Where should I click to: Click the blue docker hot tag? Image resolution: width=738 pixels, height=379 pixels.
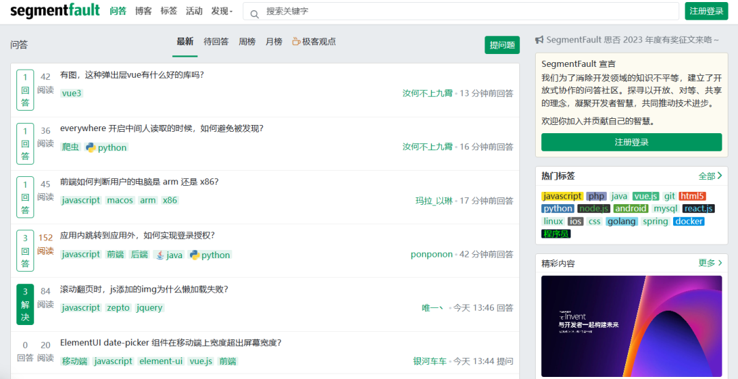tap(689, 221)
